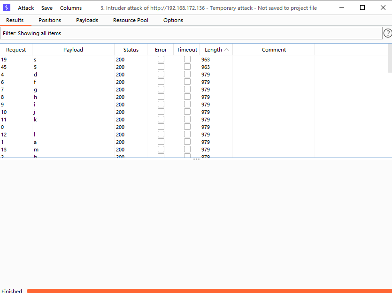Click the Length column sort arrow
392x293 pixels.
pos(227,50)
